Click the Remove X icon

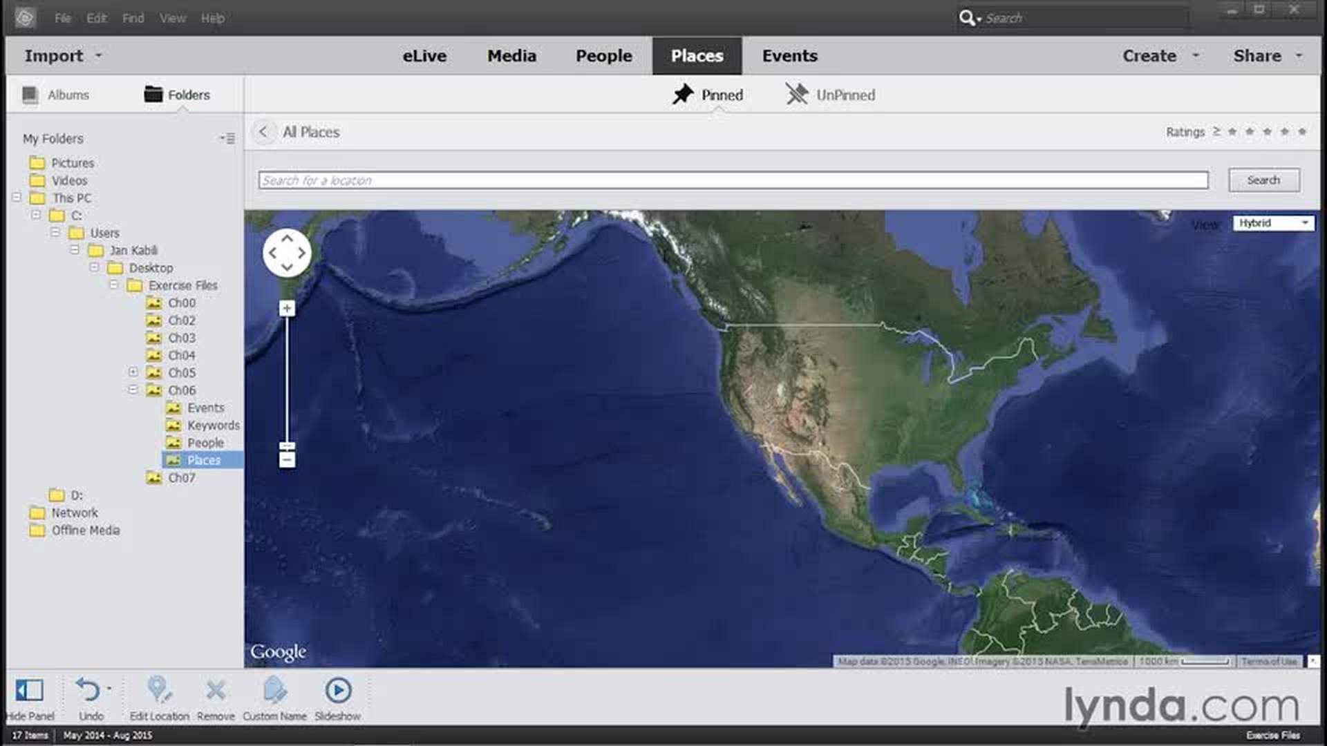click(216, 690)
